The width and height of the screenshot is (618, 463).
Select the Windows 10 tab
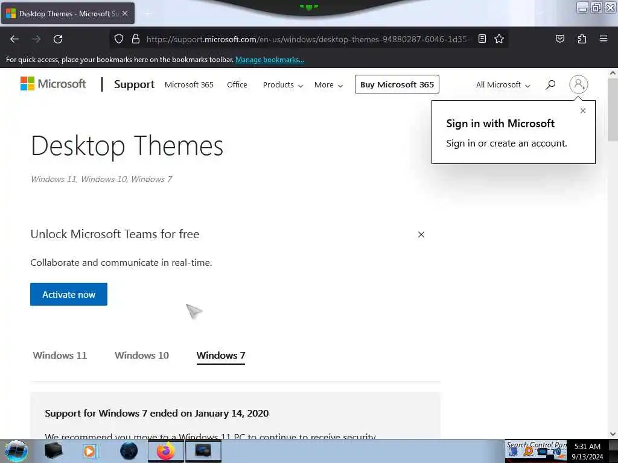click(x=141, y=356)
